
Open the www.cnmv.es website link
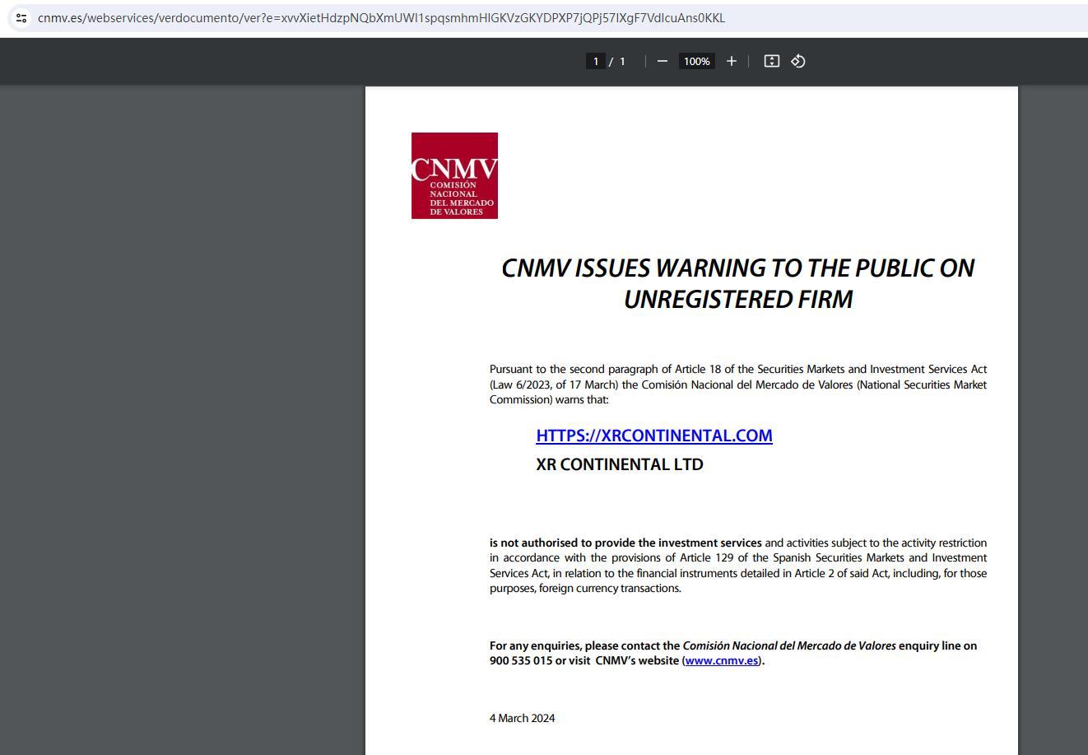point(721,660)
